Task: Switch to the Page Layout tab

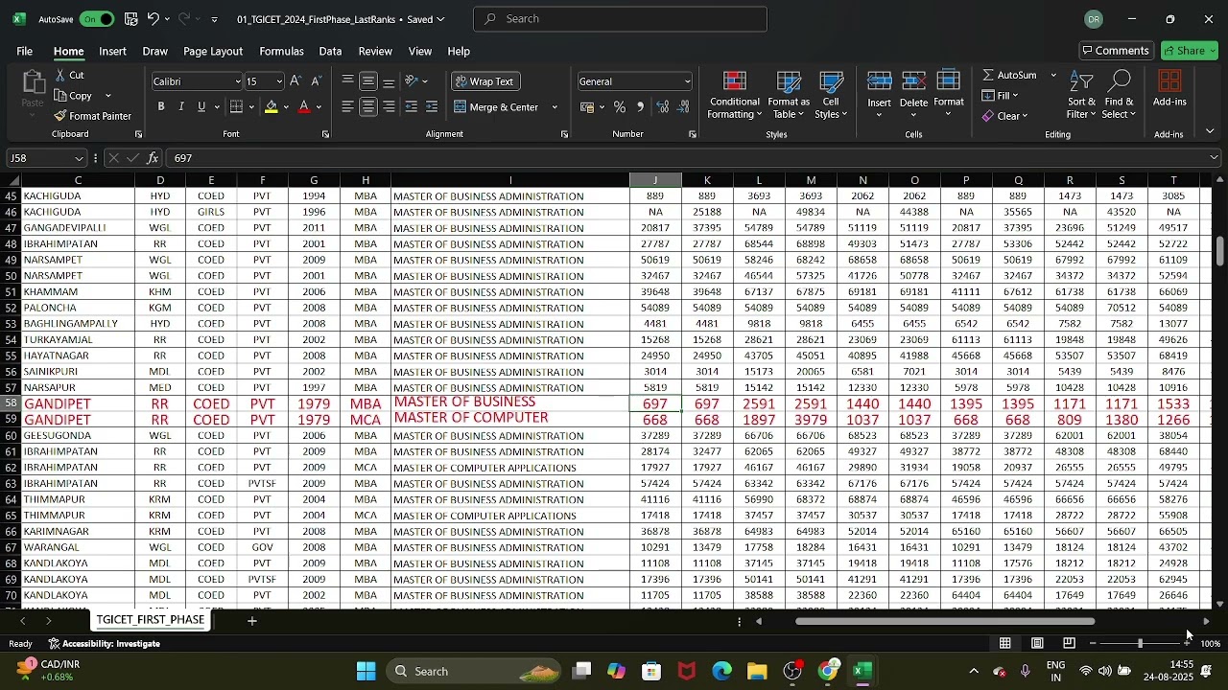Action: 213,51
